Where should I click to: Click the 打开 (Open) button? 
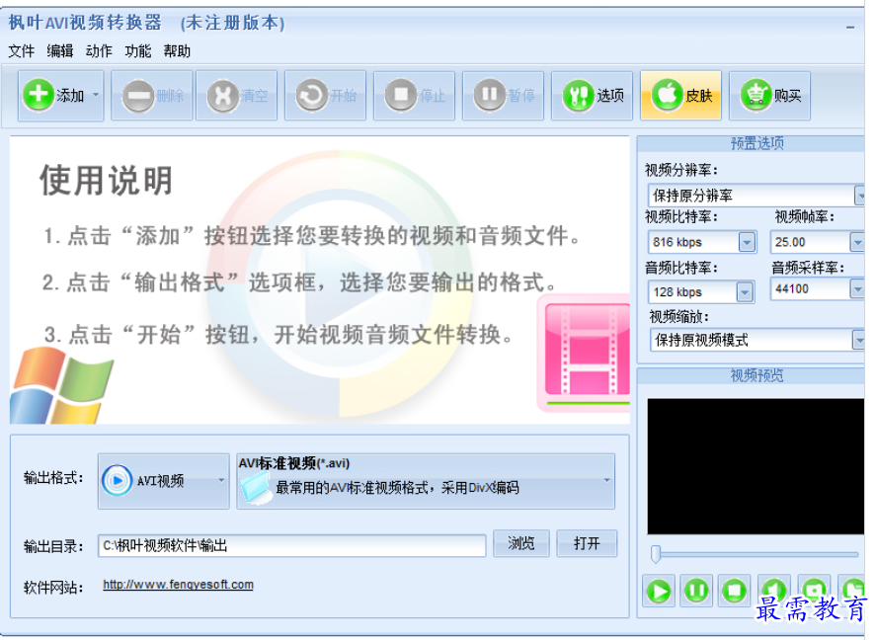tap(587, 543)
